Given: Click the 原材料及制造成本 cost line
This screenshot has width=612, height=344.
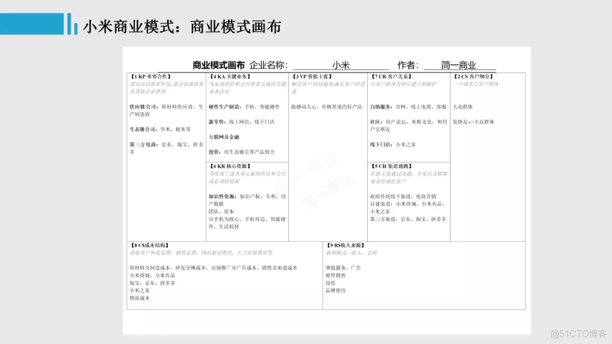Looking at the screenshot, I should point(214,268).
